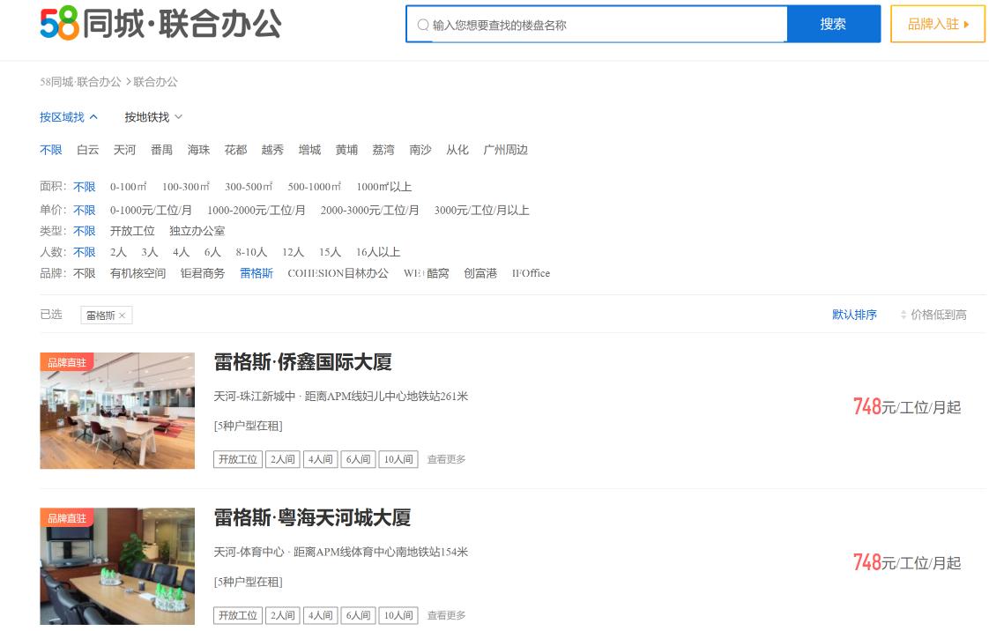
Task: Select the 天河 district filter
Action: [124, 150]
